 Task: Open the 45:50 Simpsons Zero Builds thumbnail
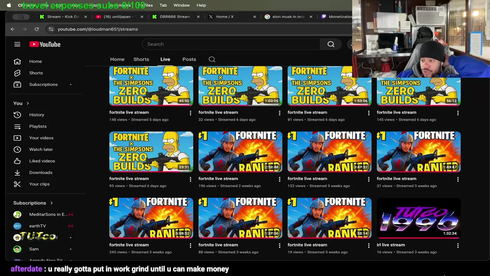click(151, 85)
